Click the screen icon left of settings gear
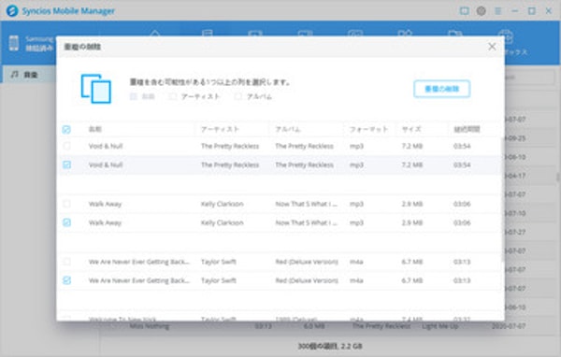Viewport: 561px width, 357px height. tap(464, 11)
